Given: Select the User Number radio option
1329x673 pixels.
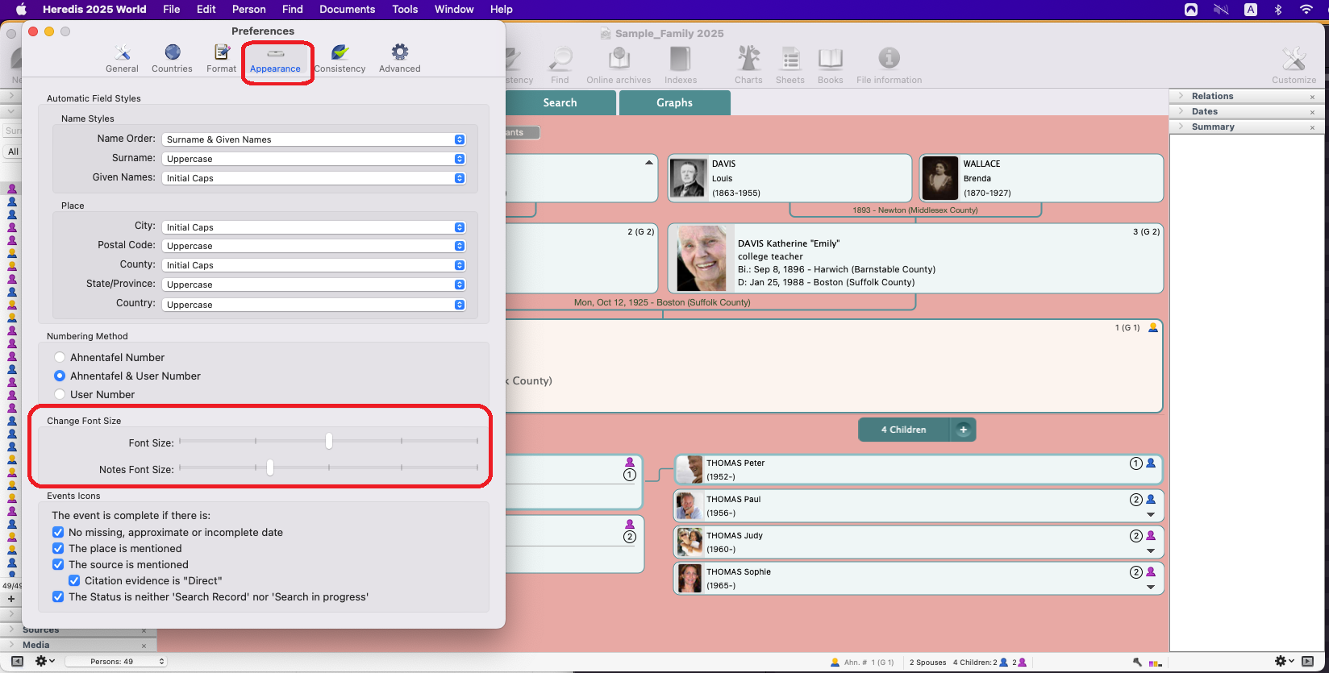Looking at the screenshot, I should pyautogui.click(x=60, y=394).
